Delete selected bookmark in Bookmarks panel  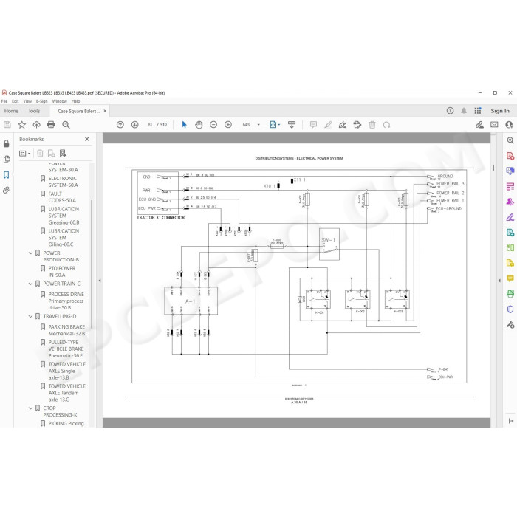(40, 154)
